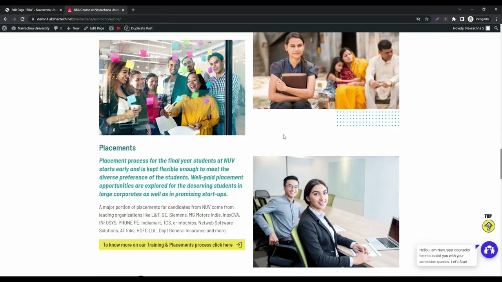The height and width of the screenshot is (282, 502).
Task: Open the WordPress logo menu
Action: pos(4,28)
